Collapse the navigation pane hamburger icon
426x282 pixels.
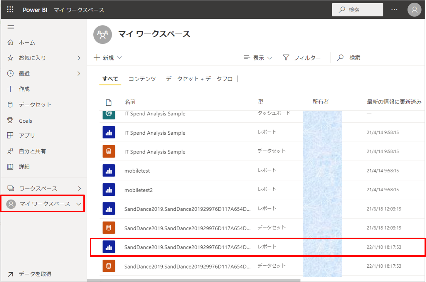(11, 27)
